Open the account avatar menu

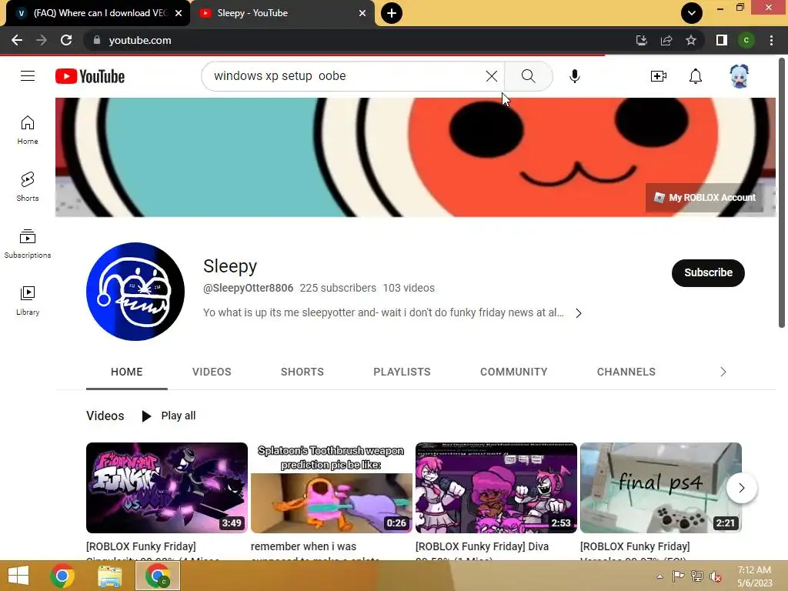[x=739, y=76]
